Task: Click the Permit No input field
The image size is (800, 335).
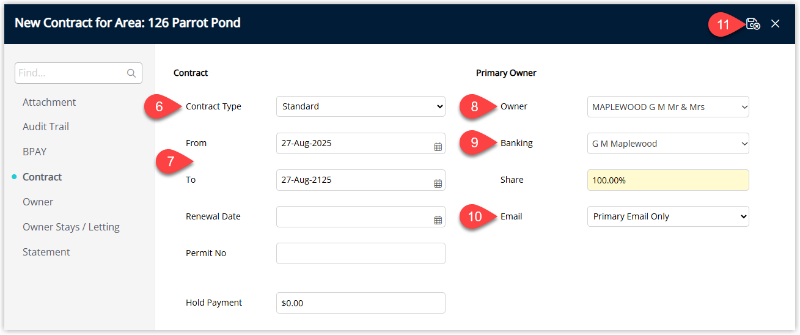Action: point(361,253)
